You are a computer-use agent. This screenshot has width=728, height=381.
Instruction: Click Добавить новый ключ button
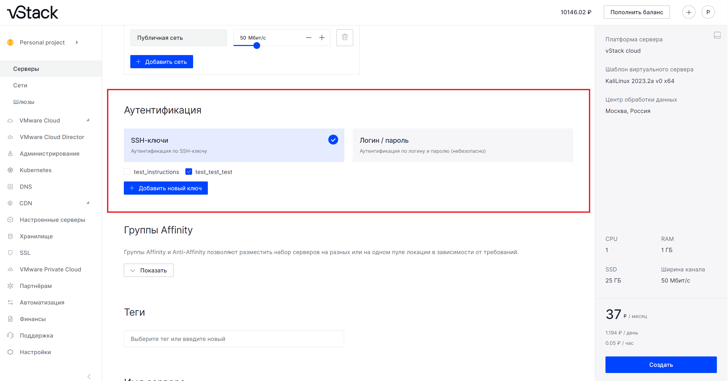coord(166,188)
